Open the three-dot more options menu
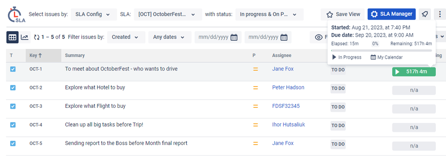446x161 pixels. (x=440, y=14)
